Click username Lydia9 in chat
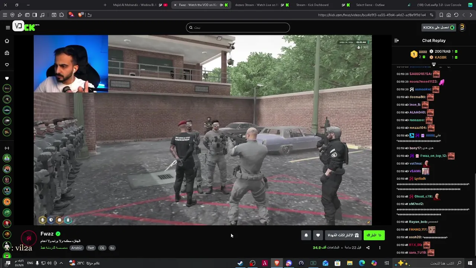The width and height of the screenshot is (476, 268). point(420,179)
